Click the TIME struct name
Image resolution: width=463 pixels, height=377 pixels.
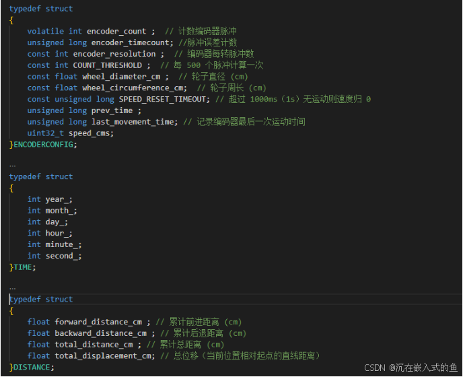pos(23,267)
